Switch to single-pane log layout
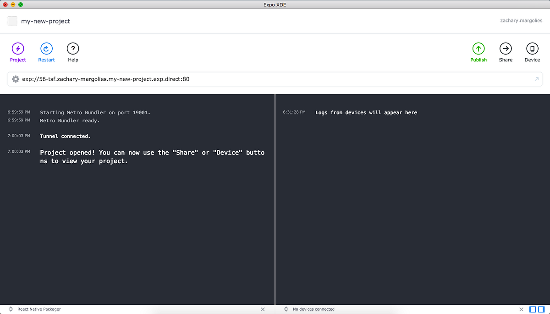 tap(533, 309)
